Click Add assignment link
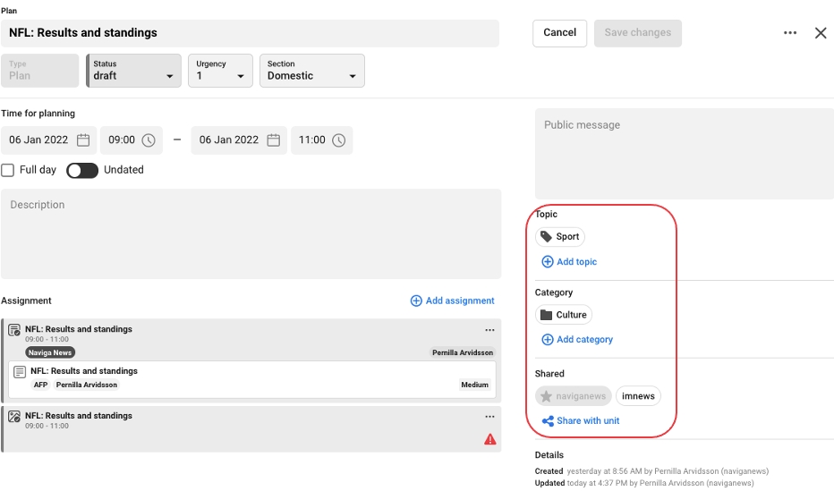Screen dimensions: 834x491 (452, 301)
